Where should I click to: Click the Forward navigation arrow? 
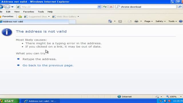[7, 7]
